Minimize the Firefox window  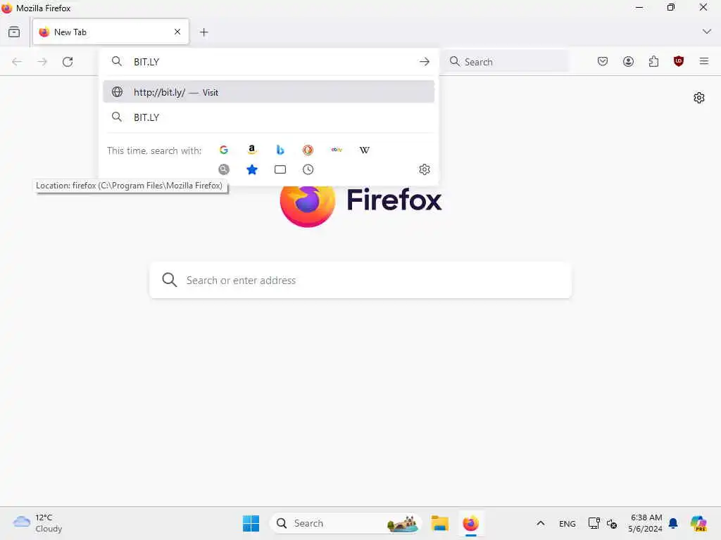[x=639, y=7]
